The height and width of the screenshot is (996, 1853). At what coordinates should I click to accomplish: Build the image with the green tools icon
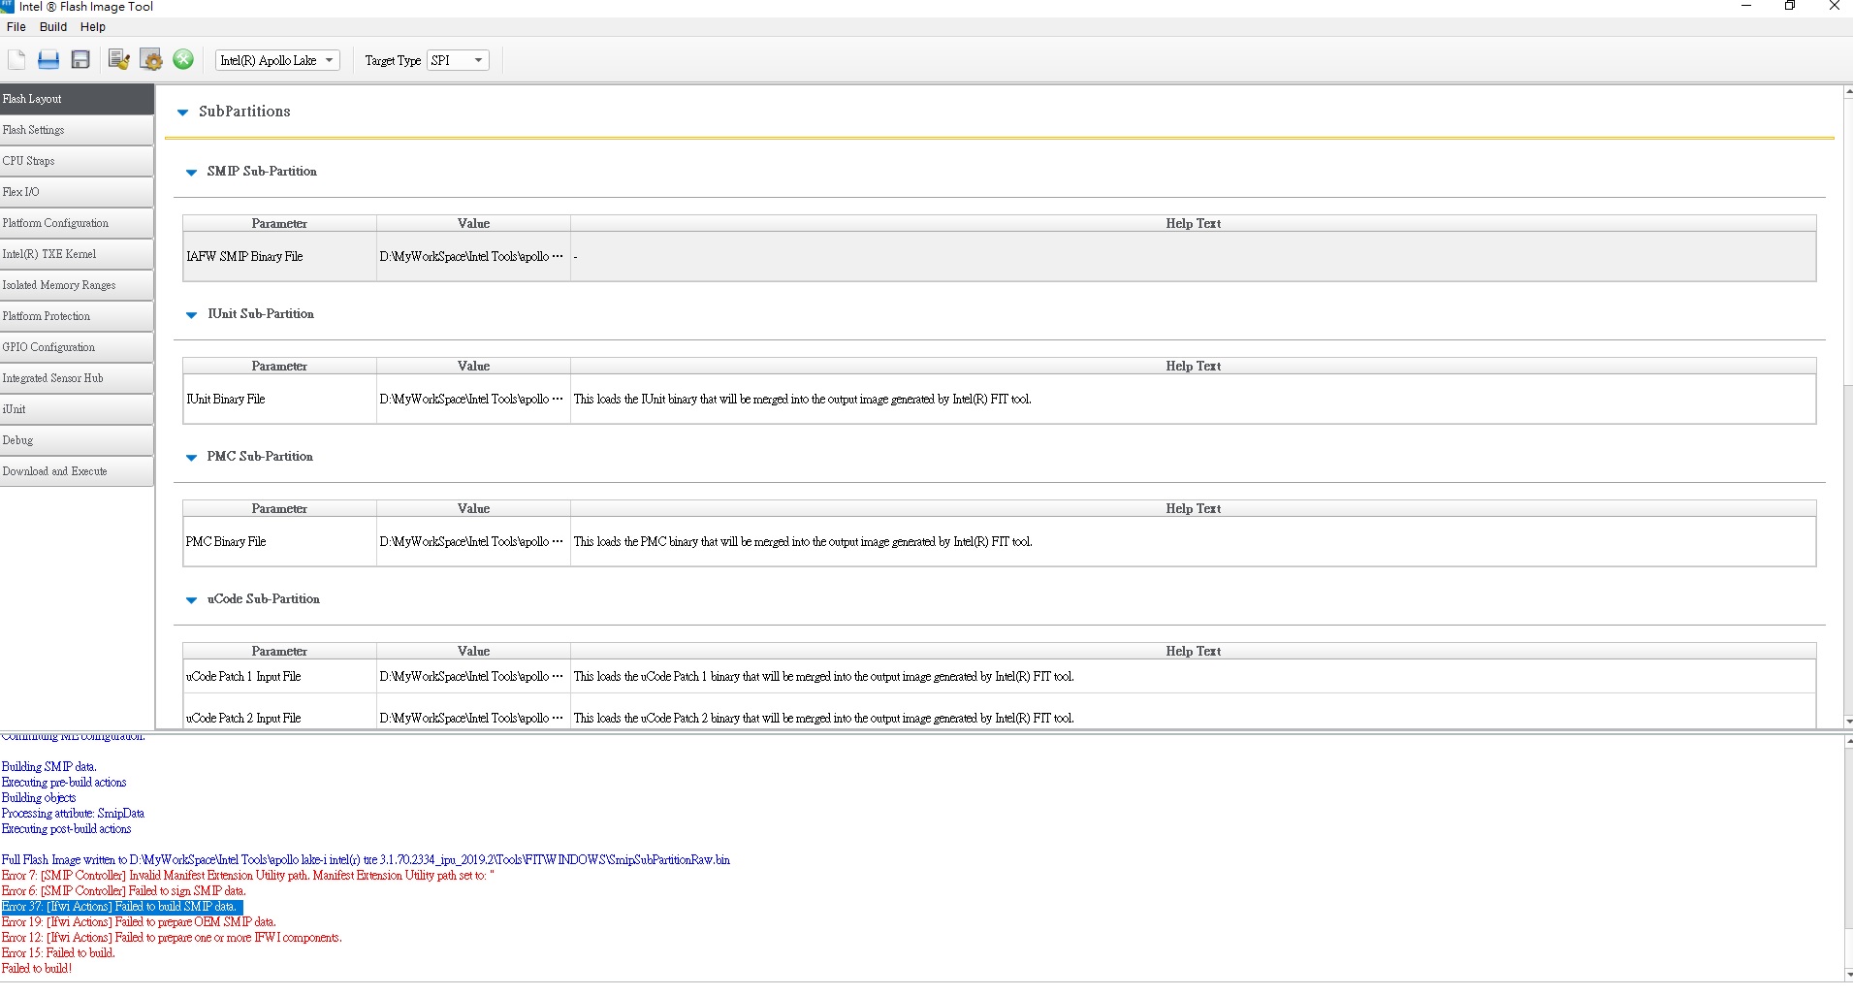click(x=182, y=59)
